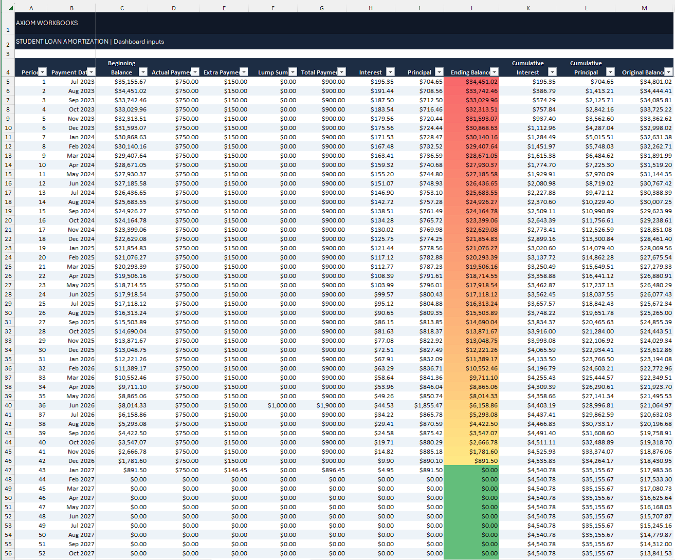Select the Oct 2027 payment date cell
Screen dimensions: 675x560
click(x=71, y=553)
